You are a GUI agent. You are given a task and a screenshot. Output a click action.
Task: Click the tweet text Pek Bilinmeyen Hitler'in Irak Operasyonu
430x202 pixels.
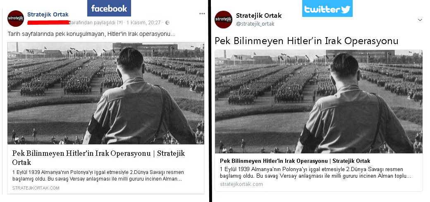click(306, 41)
